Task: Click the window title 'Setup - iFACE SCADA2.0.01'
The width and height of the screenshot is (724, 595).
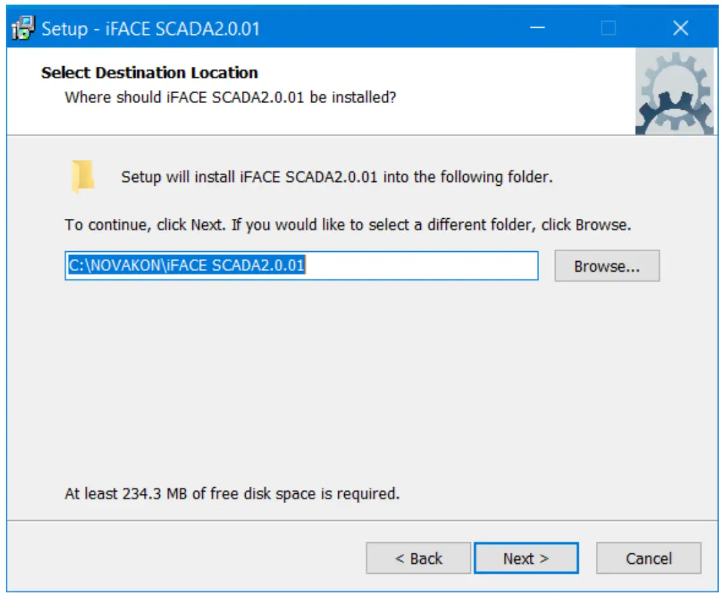Action: coord(151,29)
